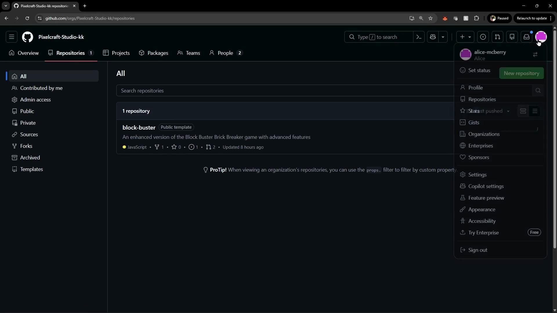Viewport: 557px width, 313px height.
Task: Switch to the People tab
Action: (226, 53)
